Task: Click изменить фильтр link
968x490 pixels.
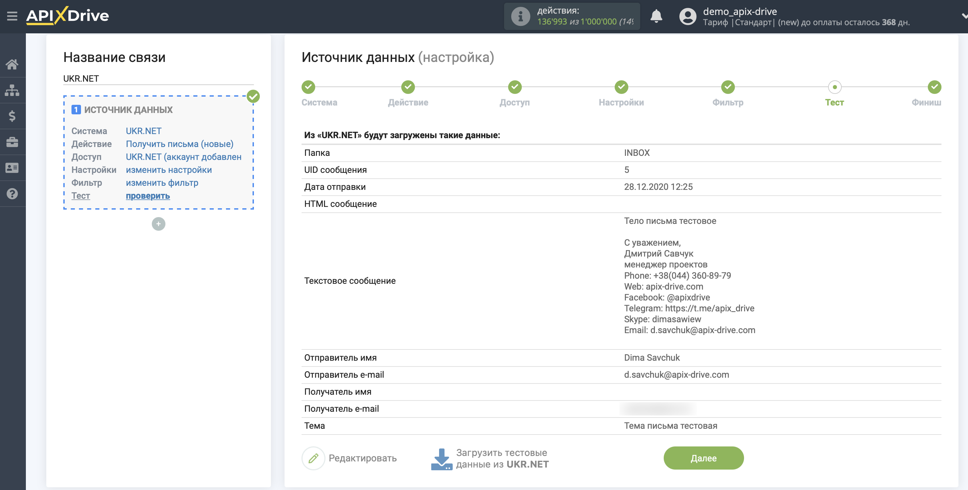Action: point(162,183)
